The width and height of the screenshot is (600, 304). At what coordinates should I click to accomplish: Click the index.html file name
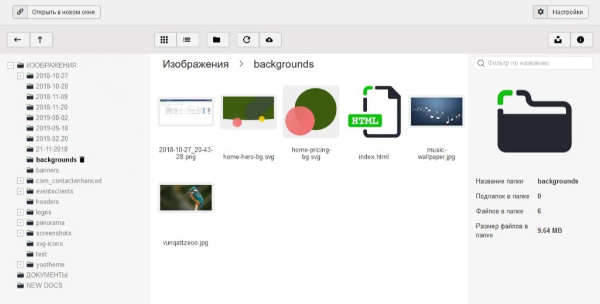pyautogui.click(x=374, y=157)
